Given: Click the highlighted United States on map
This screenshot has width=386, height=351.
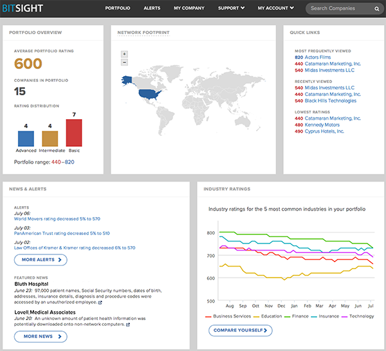Looking at the screenshot, I should [x=149, y=95].
